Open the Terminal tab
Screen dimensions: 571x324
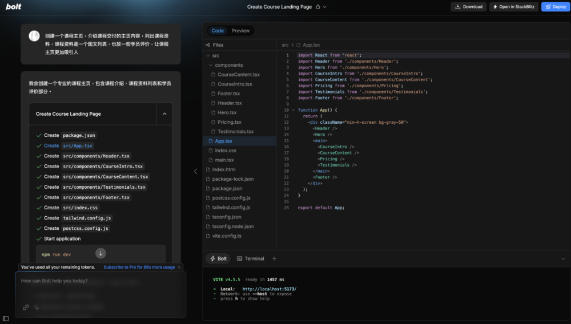250,258
